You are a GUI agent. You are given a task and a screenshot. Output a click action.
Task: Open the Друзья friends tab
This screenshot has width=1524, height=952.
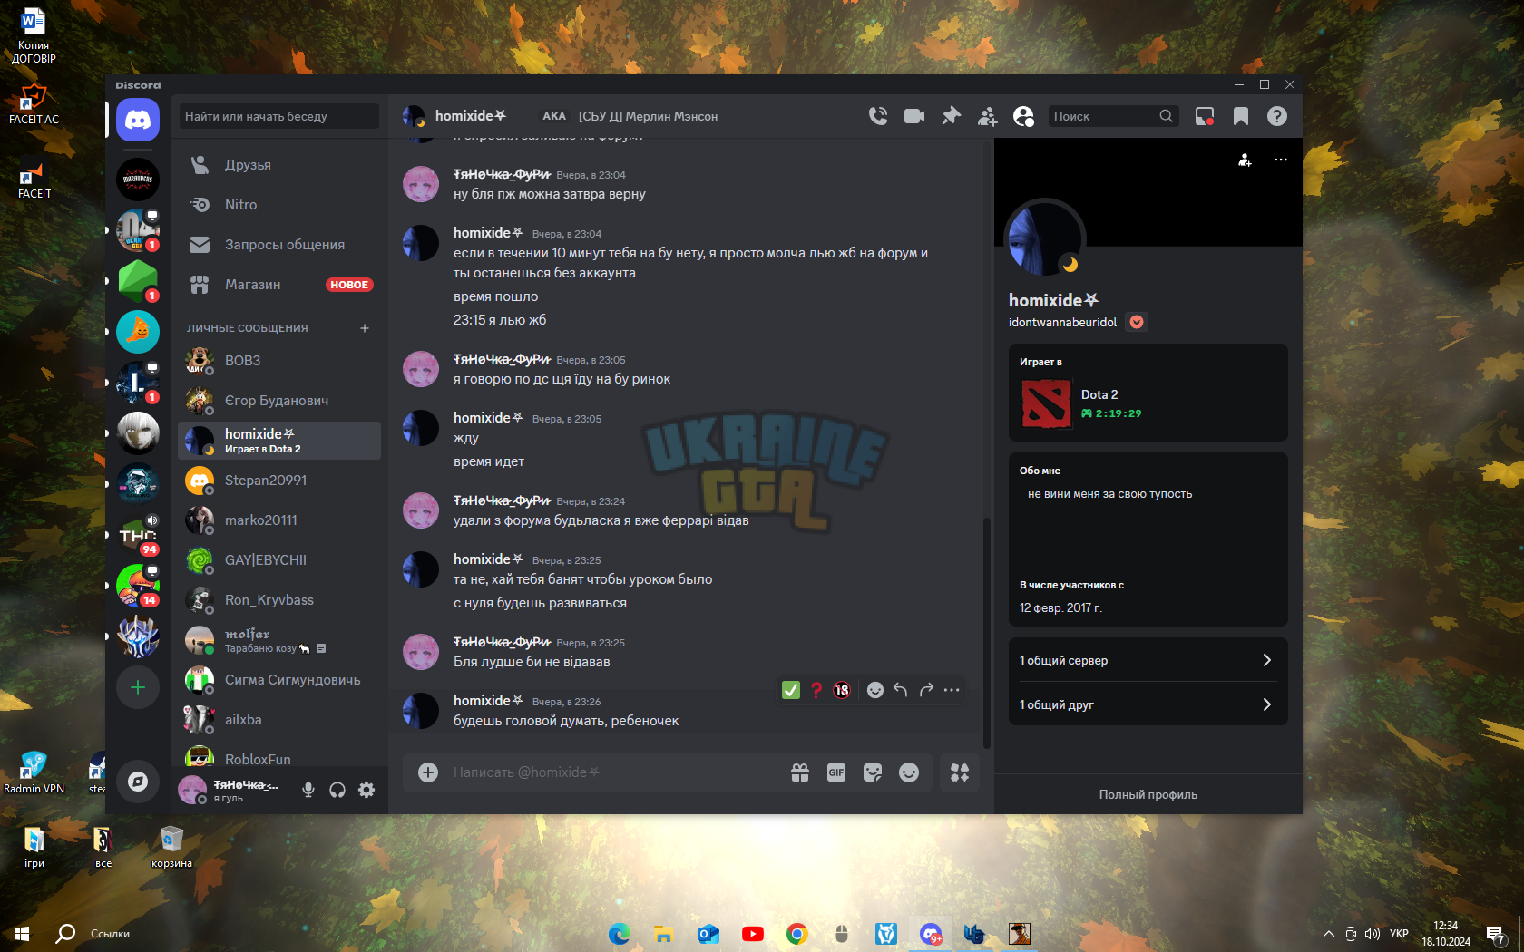pos(279,165)
